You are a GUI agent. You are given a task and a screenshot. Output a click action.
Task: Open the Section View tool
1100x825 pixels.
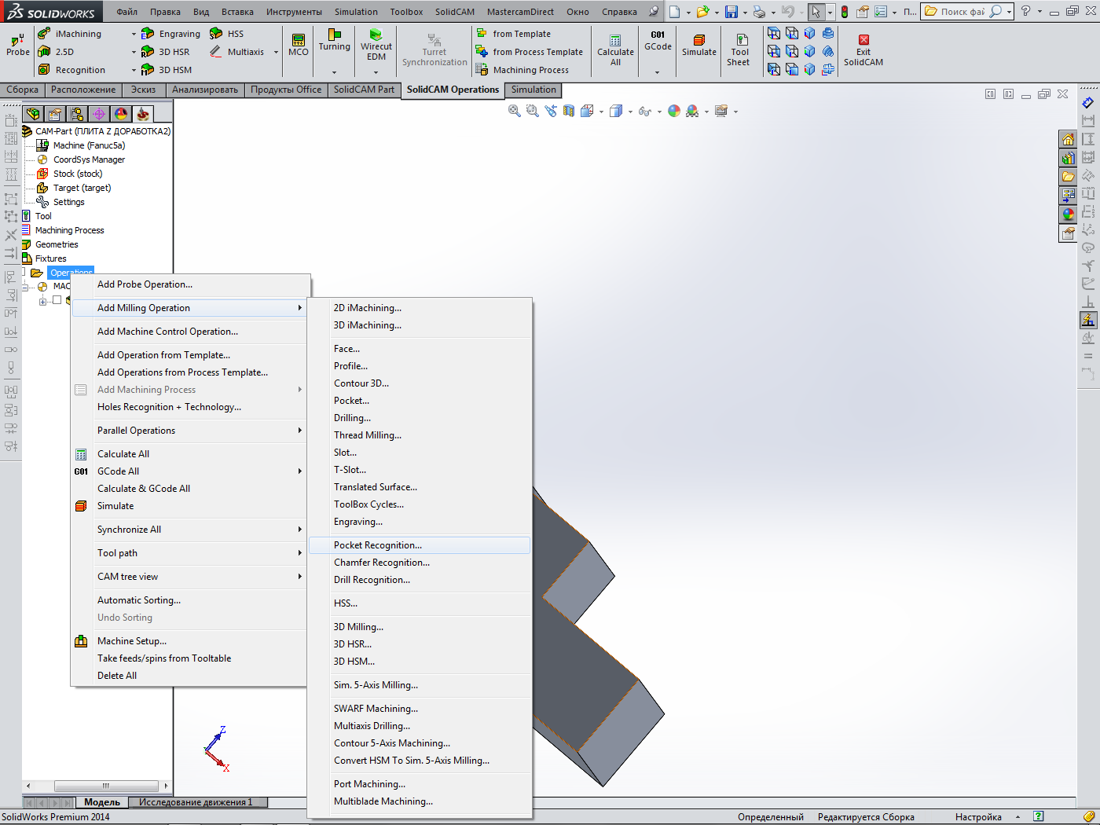569,112
